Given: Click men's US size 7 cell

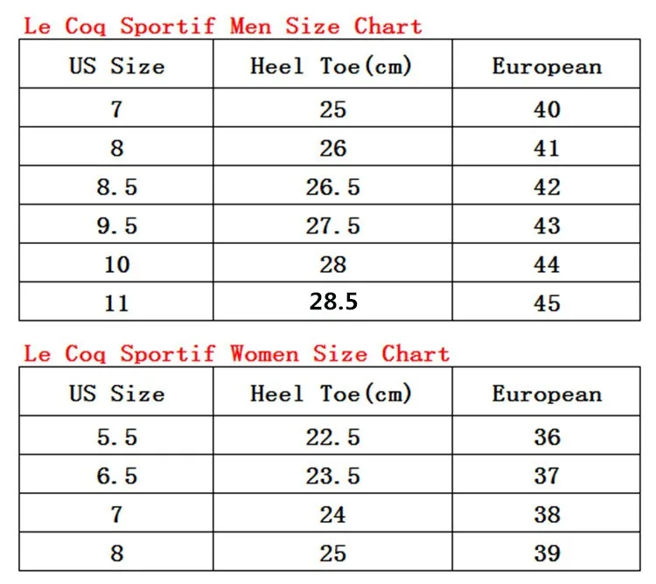Looking at the screenshot, I should point(116,108).
